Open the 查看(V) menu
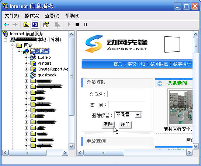The width and height of the screenshot is (201, 166). 52,16
